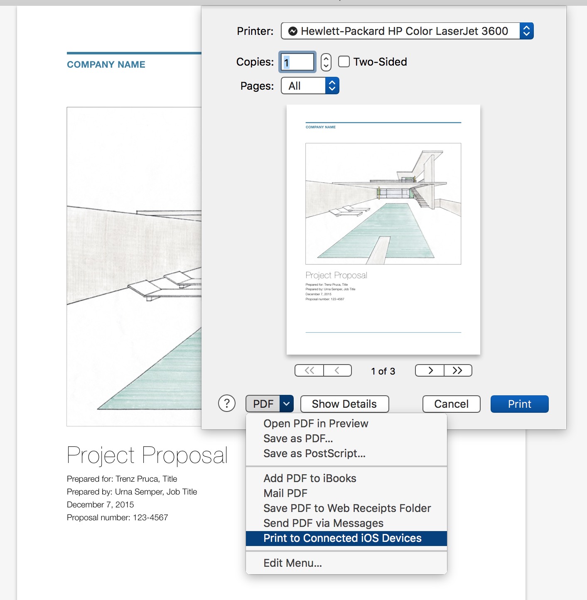Increase copies with the stepper up arrow
Viewport: 587px width, 600px height.
point(327,59)
